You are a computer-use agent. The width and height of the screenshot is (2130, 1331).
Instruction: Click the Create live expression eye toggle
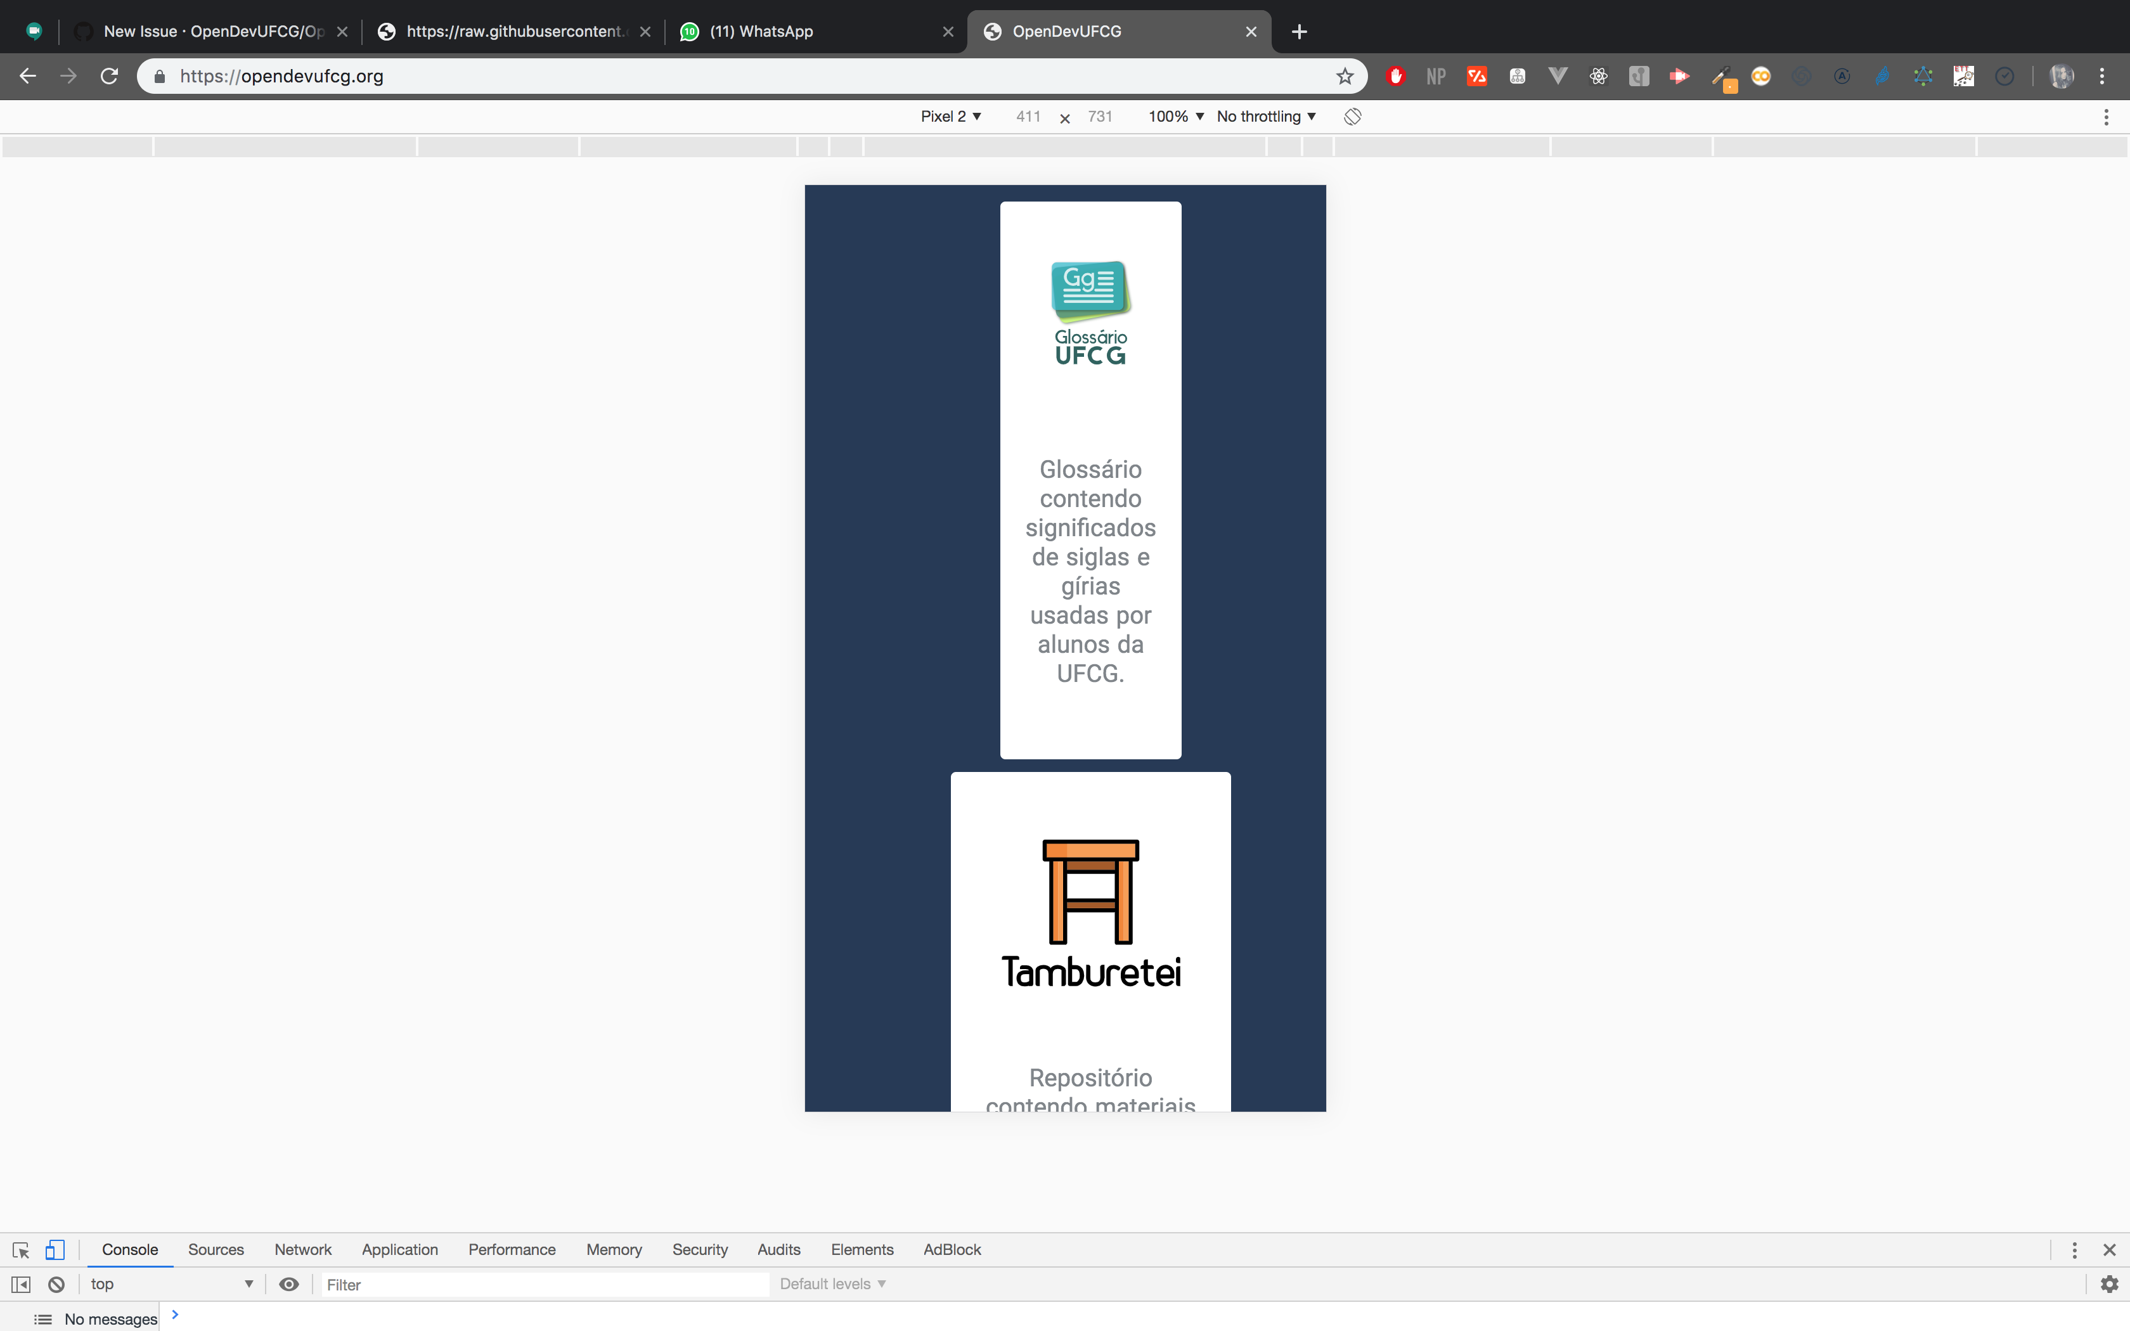click(288, 1283)
